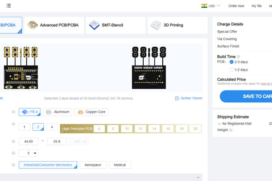Click help icon beside dimensions
The height and width of the screenshot is (181, 272).
(x=13, y=141)
